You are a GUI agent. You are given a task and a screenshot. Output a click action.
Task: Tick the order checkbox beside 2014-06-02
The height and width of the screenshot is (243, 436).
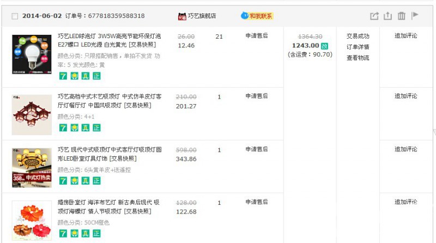15,16
